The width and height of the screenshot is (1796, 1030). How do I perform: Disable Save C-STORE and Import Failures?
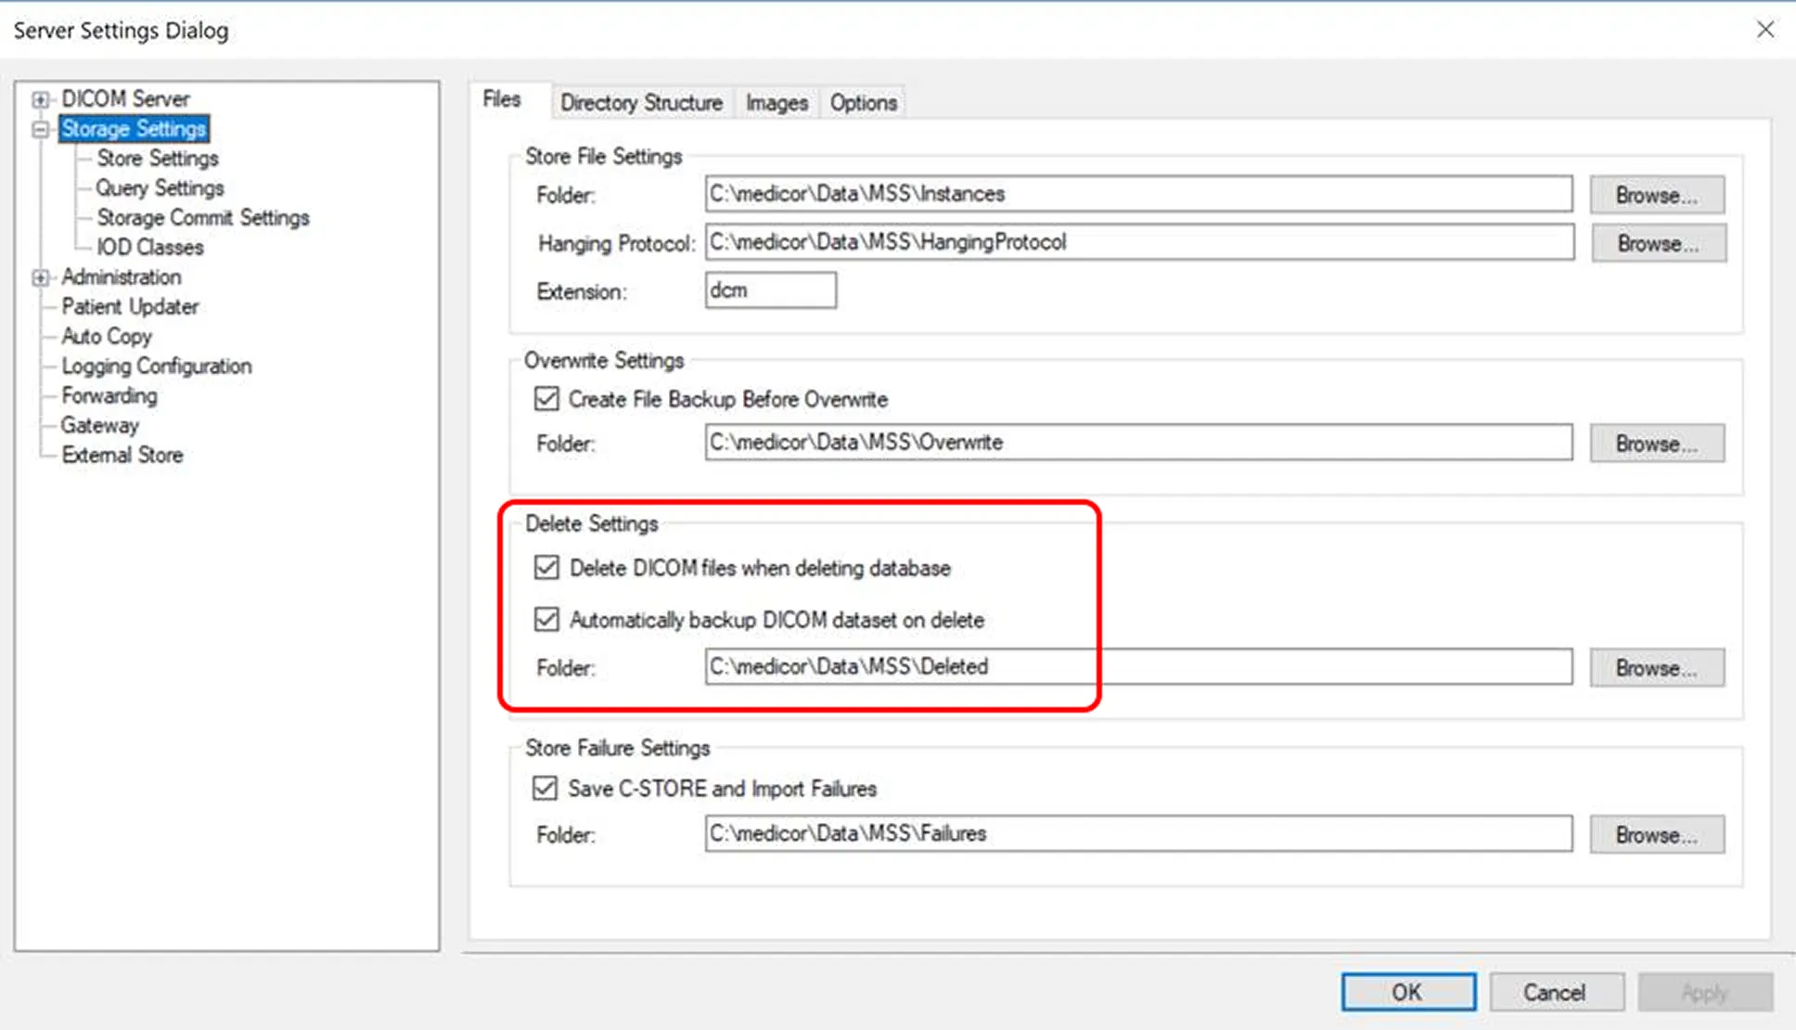[x=545, y=789]
